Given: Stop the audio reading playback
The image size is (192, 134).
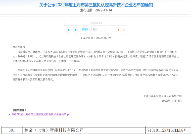Looking at the screenshot, I should click(75, 30).
